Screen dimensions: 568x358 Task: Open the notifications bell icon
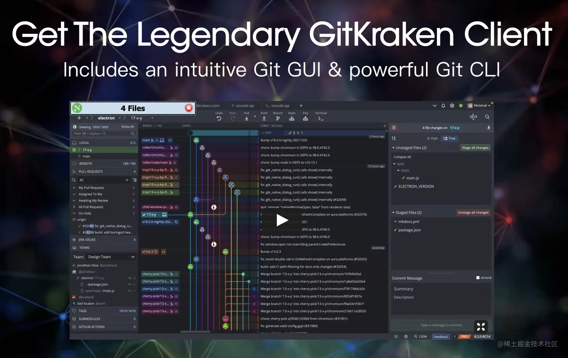point(443,106)
